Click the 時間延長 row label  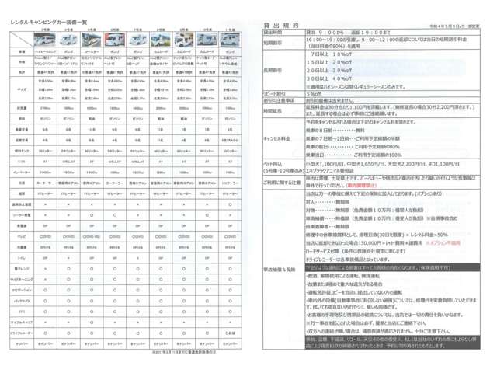click(273, 111)
